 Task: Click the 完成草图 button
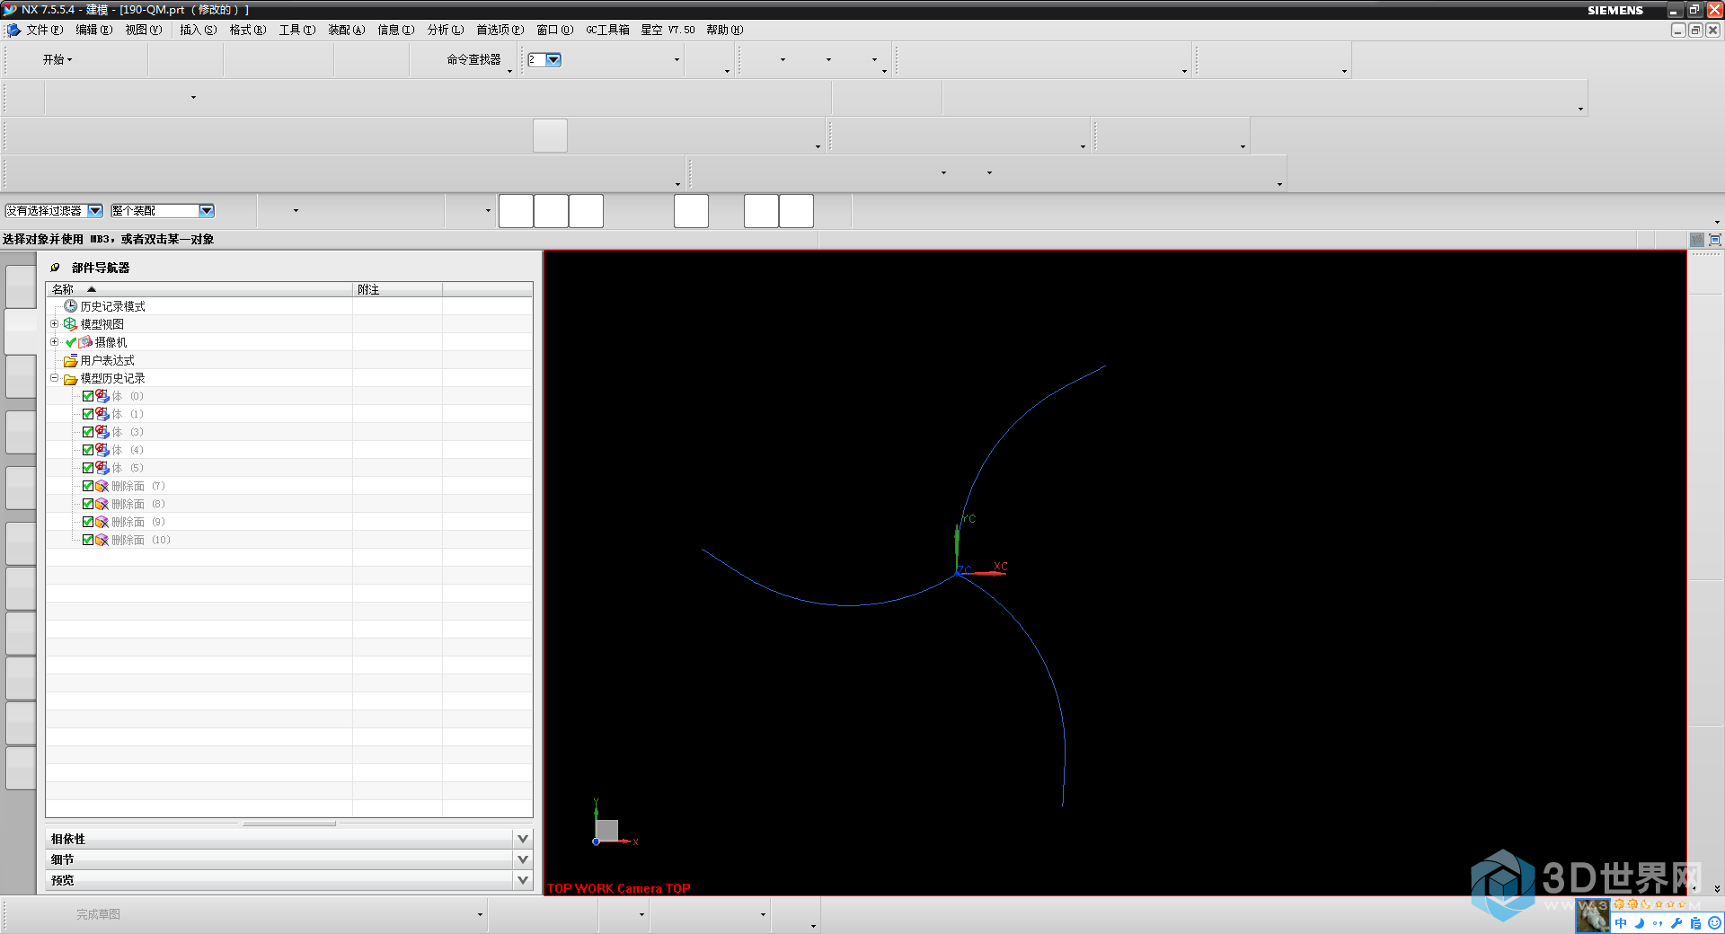point(98,914)
